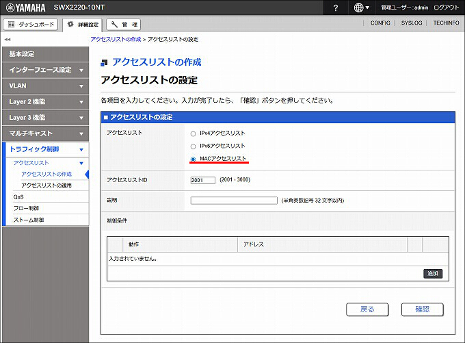Select アクセスリストの作成 in sidebar
Viewport: 465px width, 343px height.
tap(46, 175)
